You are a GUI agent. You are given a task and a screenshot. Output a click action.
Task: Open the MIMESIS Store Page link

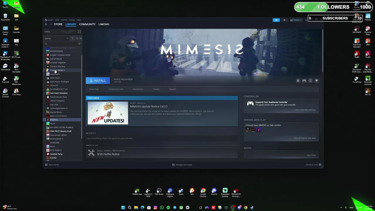coord(94,89)
